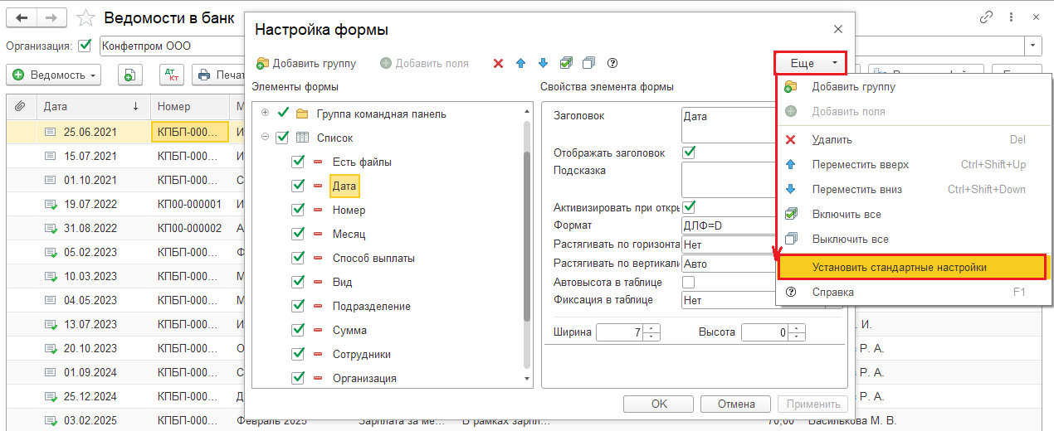Click the disable all checkboxes toolbar icon
The width and height of the screenshot is (1054, 431).
click(589, 63)
